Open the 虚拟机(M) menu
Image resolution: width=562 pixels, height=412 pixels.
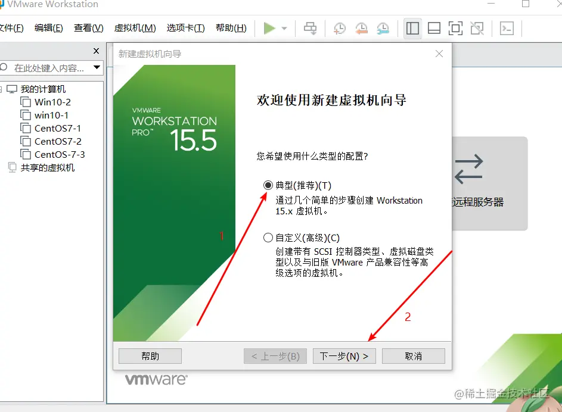135,28
